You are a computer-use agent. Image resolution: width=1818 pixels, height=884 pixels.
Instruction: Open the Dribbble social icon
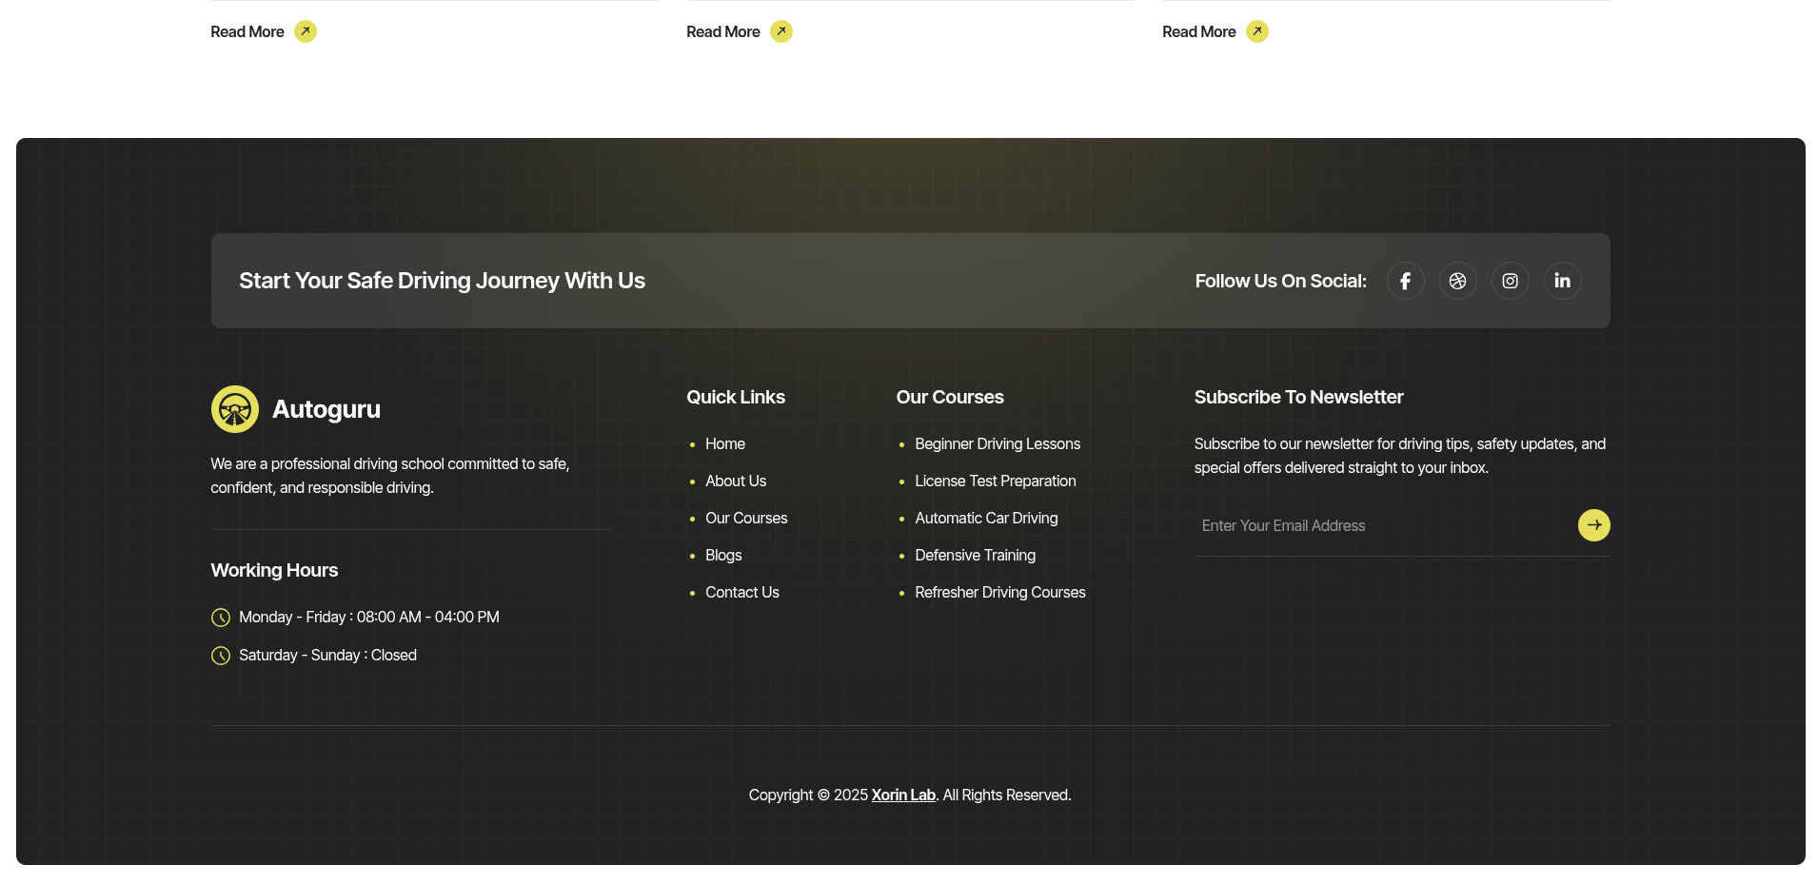coord(1457,281)
